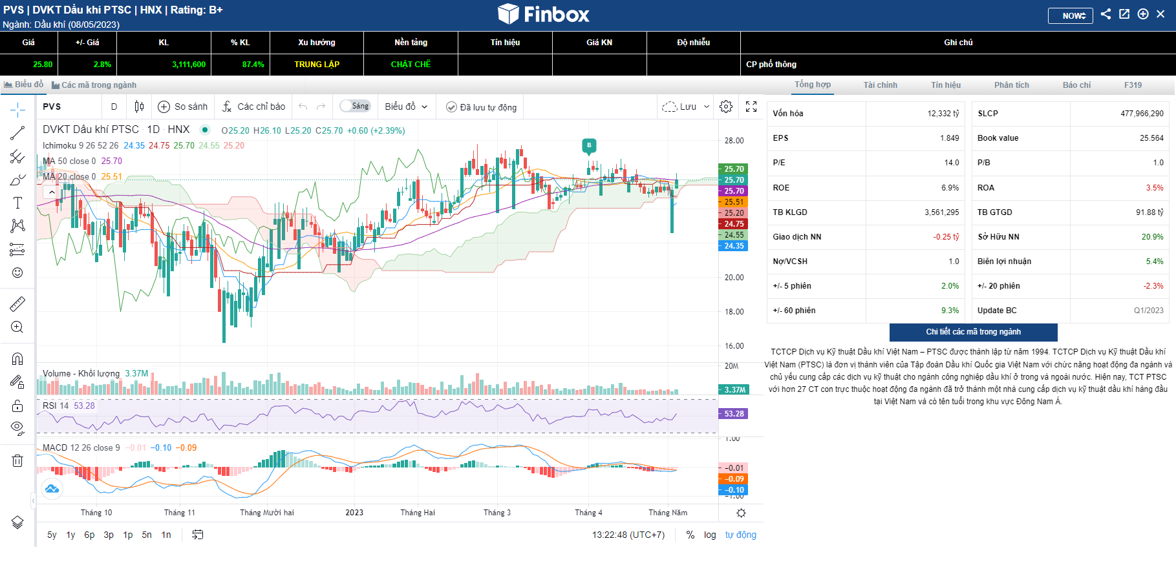Open the Fibonacci and pitchfork tools
1176x565 pixels.
pyautogui.click(x=17, y=156)
